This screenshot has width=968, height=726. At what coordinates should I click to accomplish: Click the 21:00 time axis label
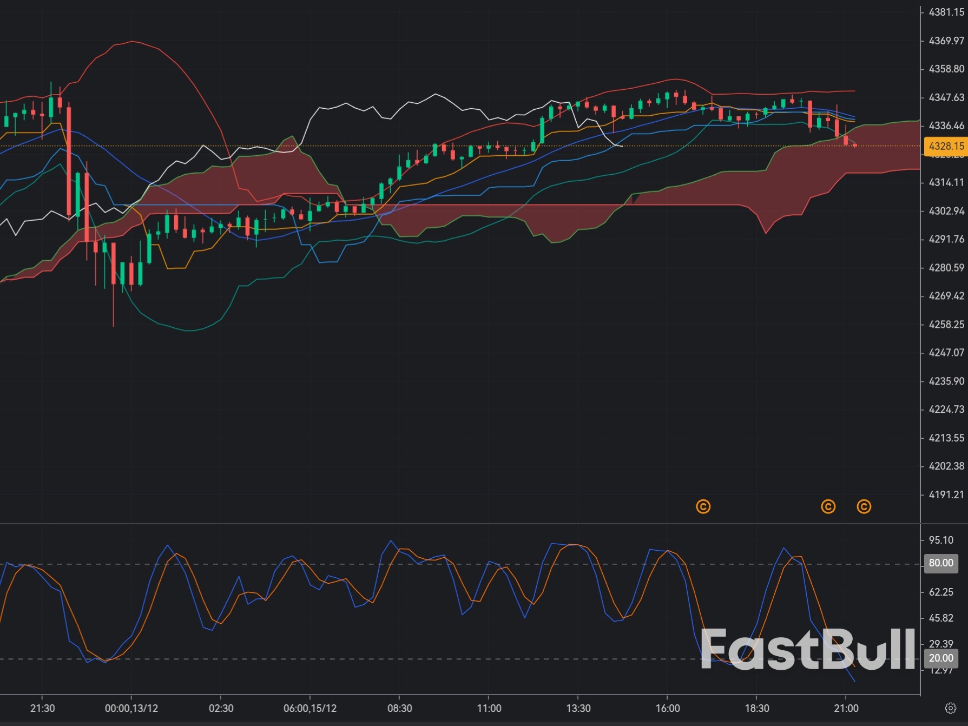pyautogui.click(x=846, y=709)
